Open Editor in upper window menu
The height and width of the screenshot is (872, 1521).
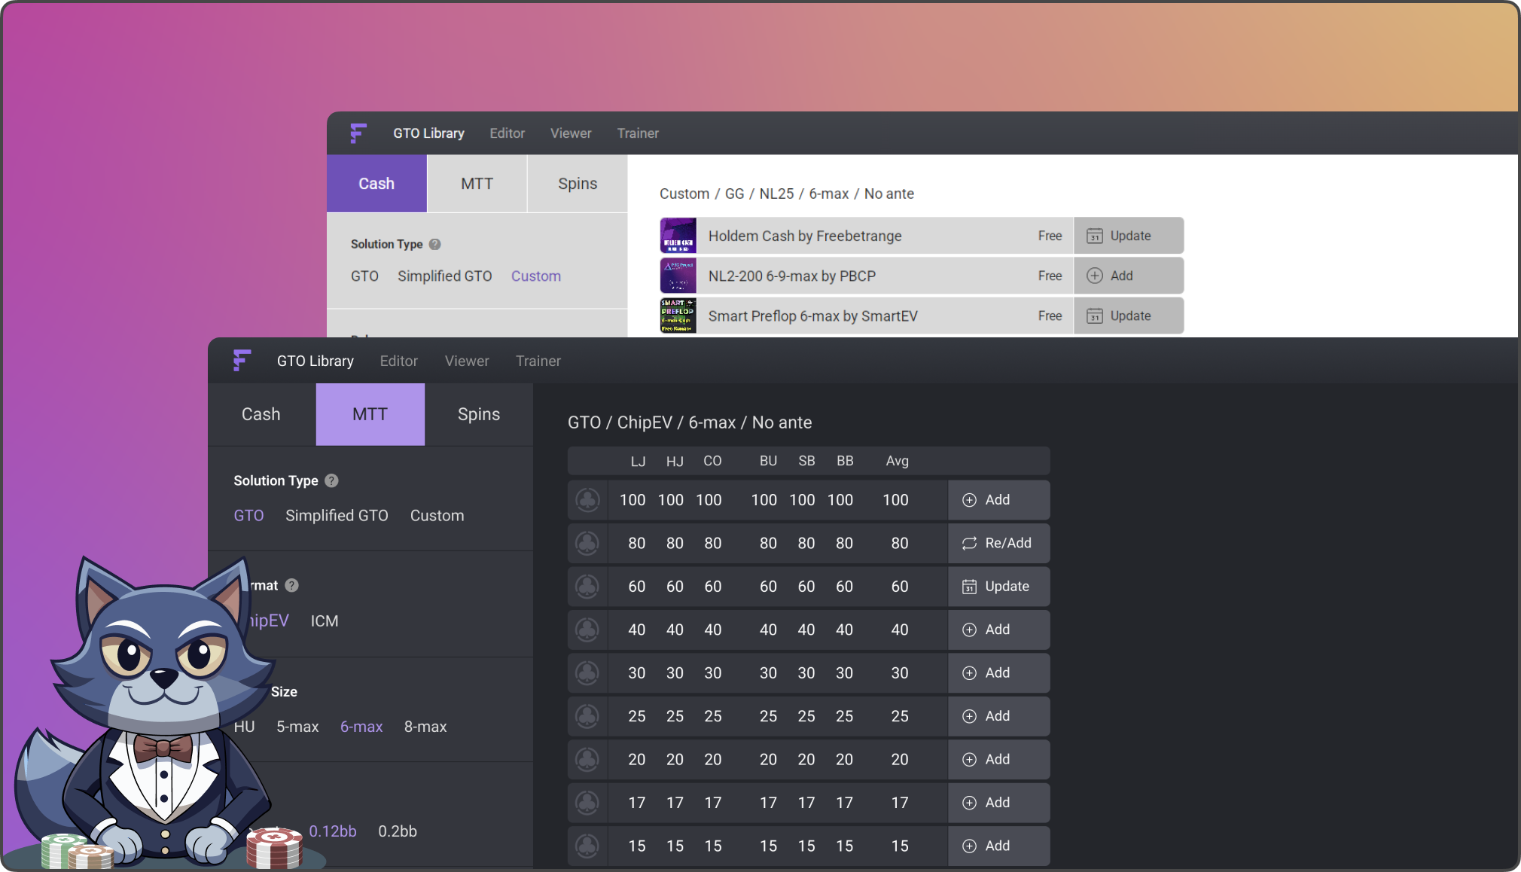point(507,133)
